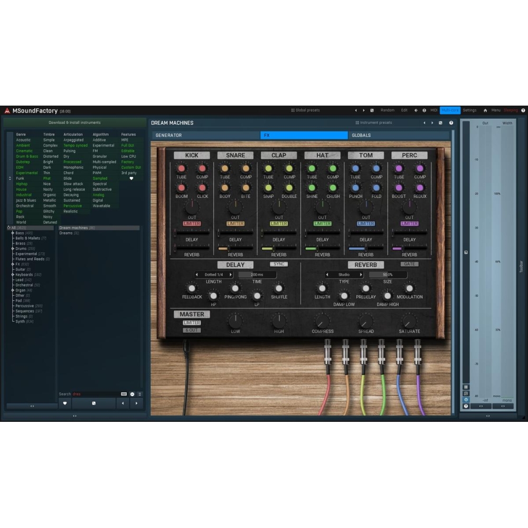528x528 pixels.
Task: Select 'Dreams' in the instrument list
Action: 69,233
